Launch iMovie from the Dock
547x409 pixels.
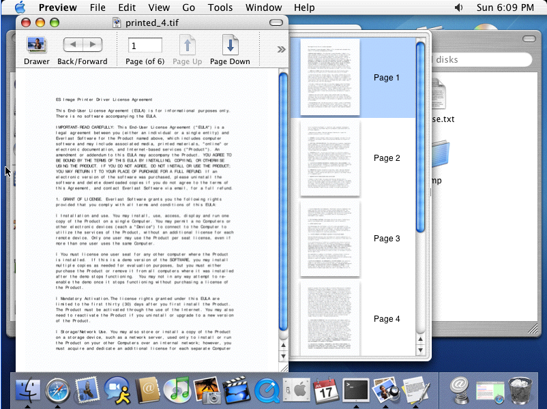point(237,390)
